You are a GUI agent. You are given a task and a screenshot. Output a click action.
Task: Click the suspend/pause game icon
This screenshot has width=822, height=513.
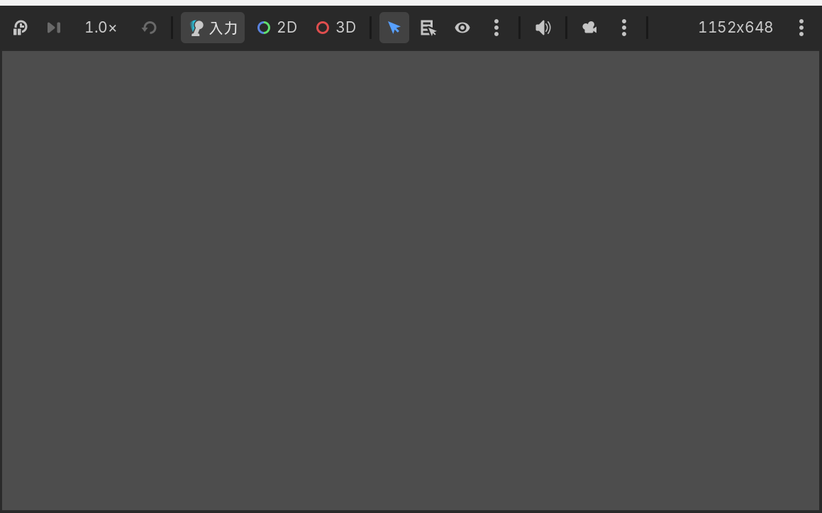point(20,28)
